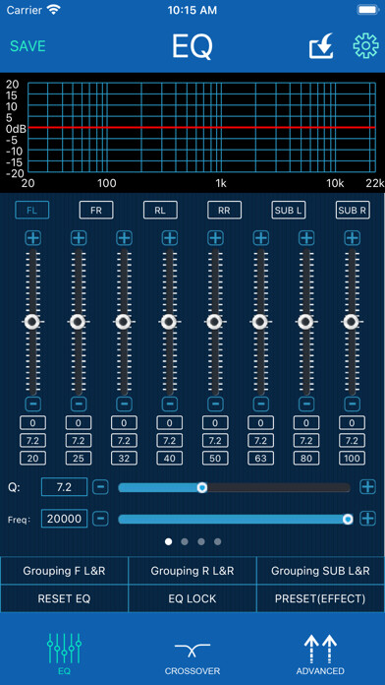Decrease the 20 Hz band with minus
Viewport: 385px width, 685px height.
tap(32, 405)
